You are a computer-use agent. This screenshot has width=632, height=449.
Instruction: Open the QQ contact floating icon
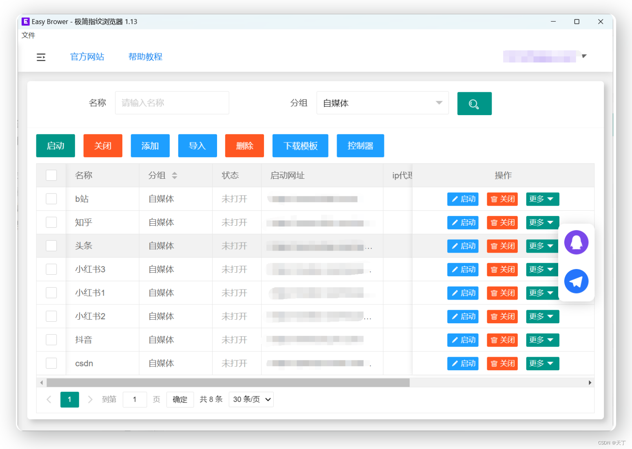[x=576, y=242]
